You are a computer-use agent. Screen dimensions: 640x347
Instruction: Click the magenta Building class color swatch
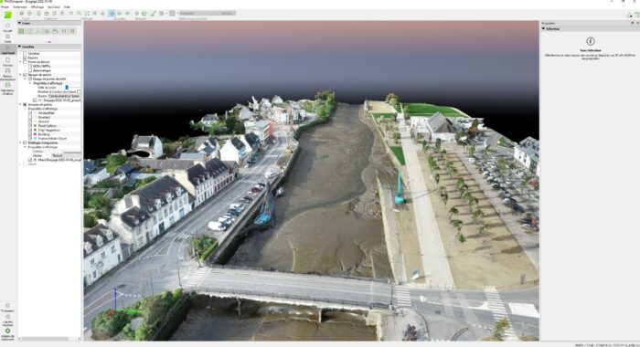click(x=36, y=134)
